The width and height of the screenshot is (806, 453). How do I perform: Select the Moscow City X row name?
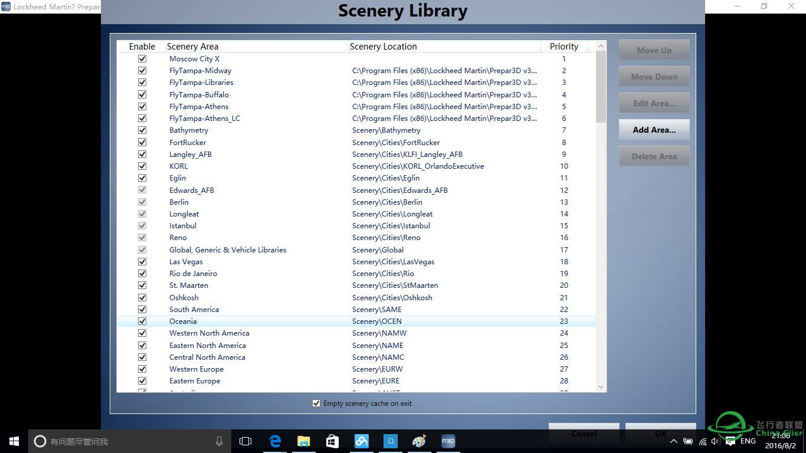coord(194,58)
